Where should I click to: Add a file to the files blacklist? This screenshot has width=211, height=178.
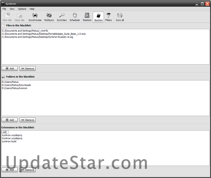pos(9,68)
